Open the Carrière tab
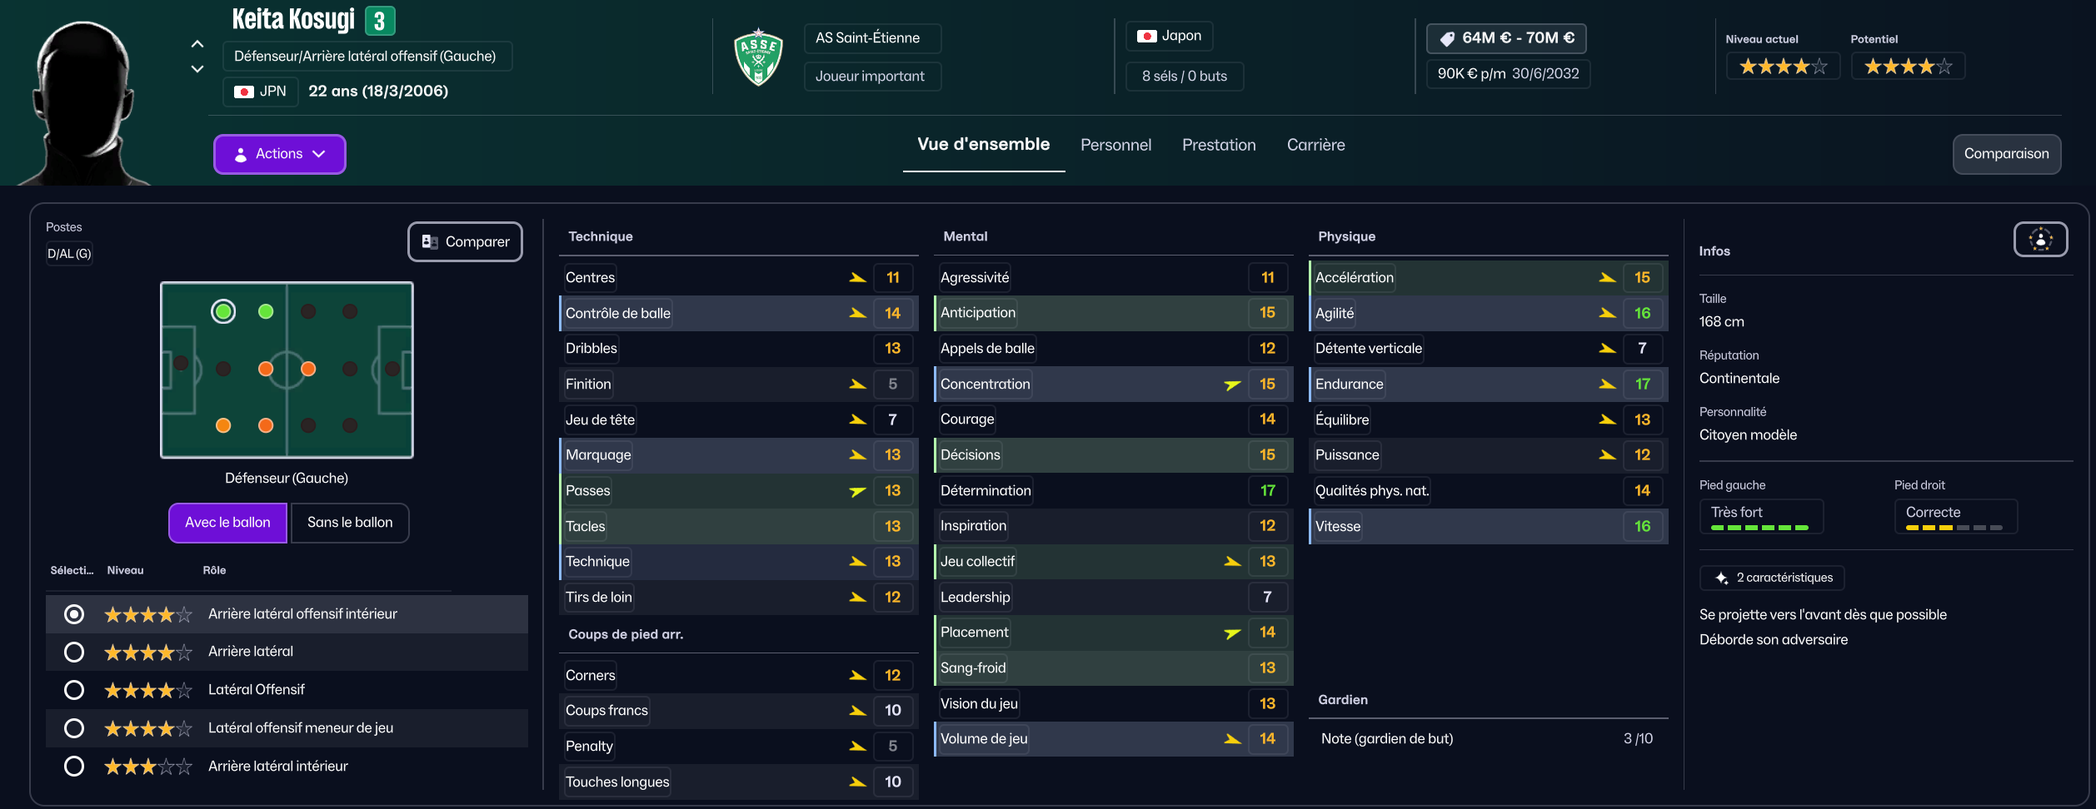2096x809 pixels. (x=1315, y=145)
